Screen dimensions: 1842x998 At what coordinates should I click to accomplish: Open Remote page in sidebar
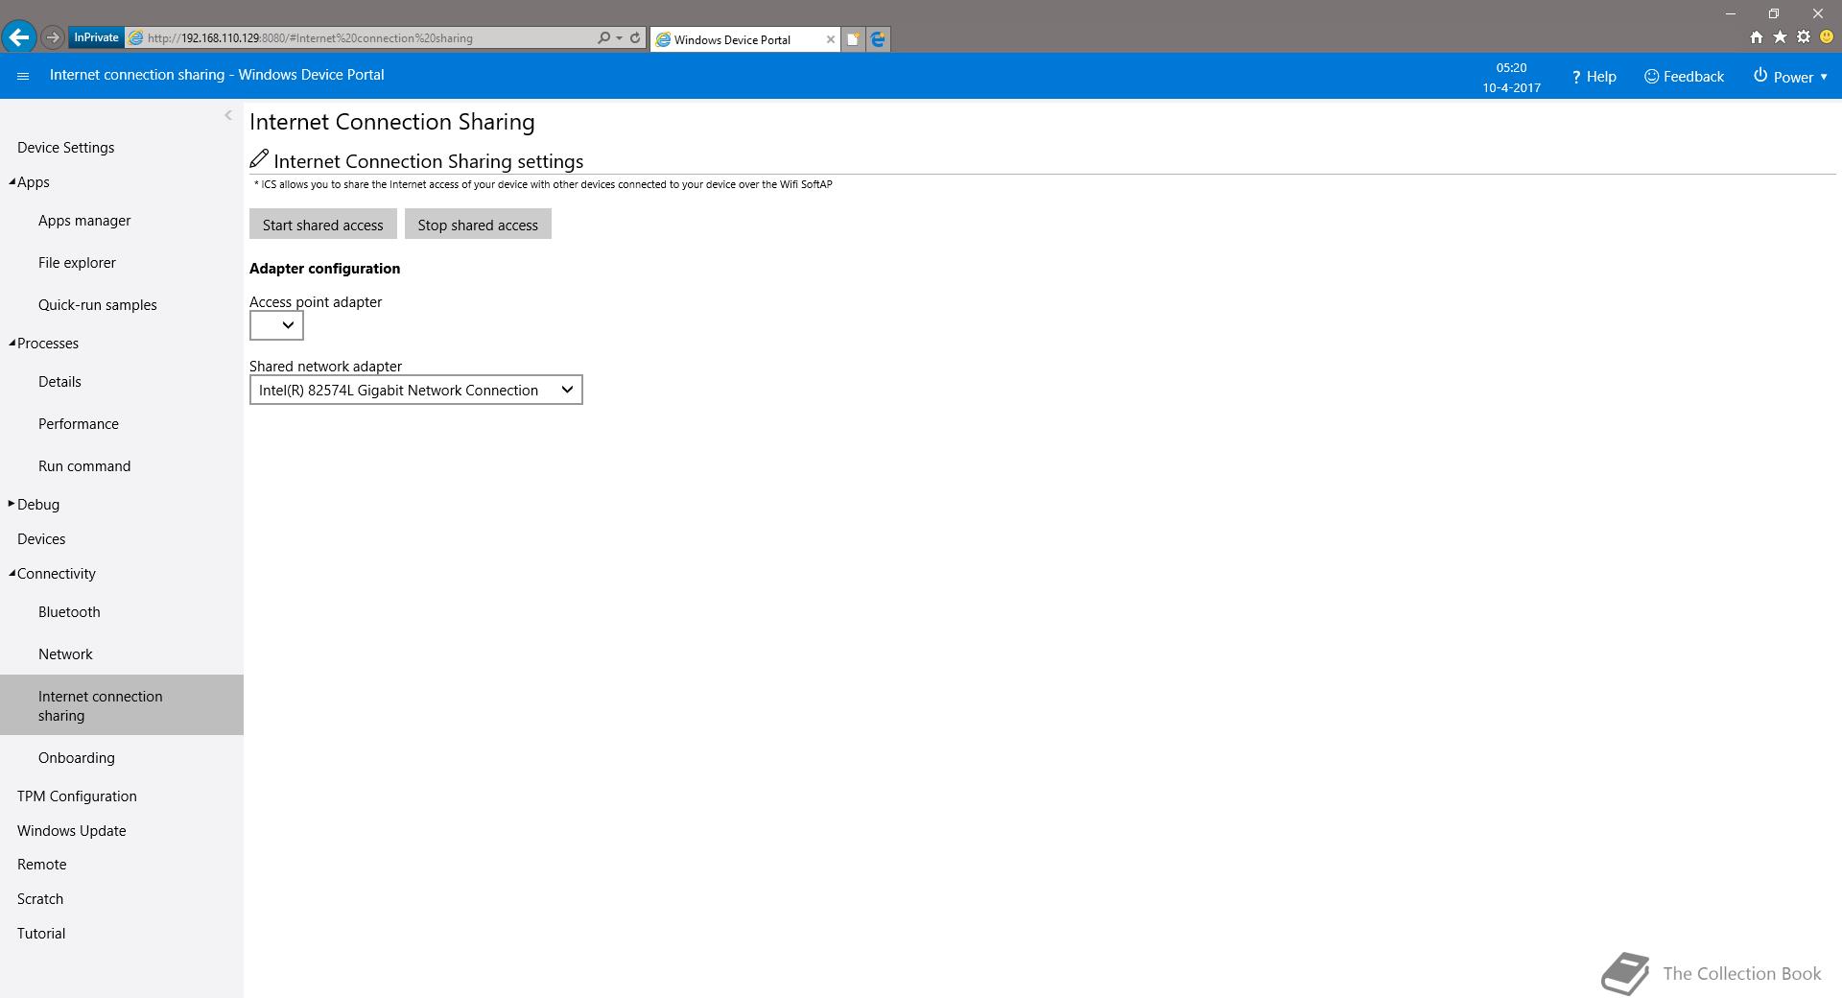pos(42,865)
